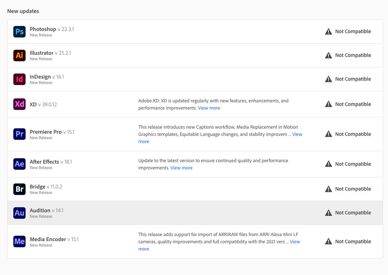Click the After Effects Ae app icon

[x=19, y=164]
